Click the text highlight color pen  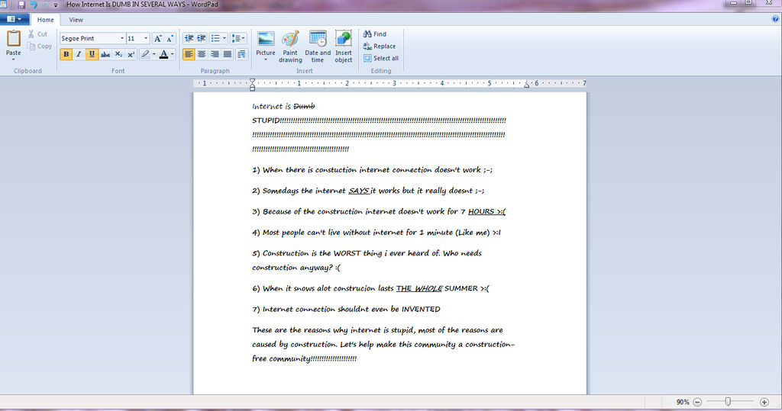[145, 54]
